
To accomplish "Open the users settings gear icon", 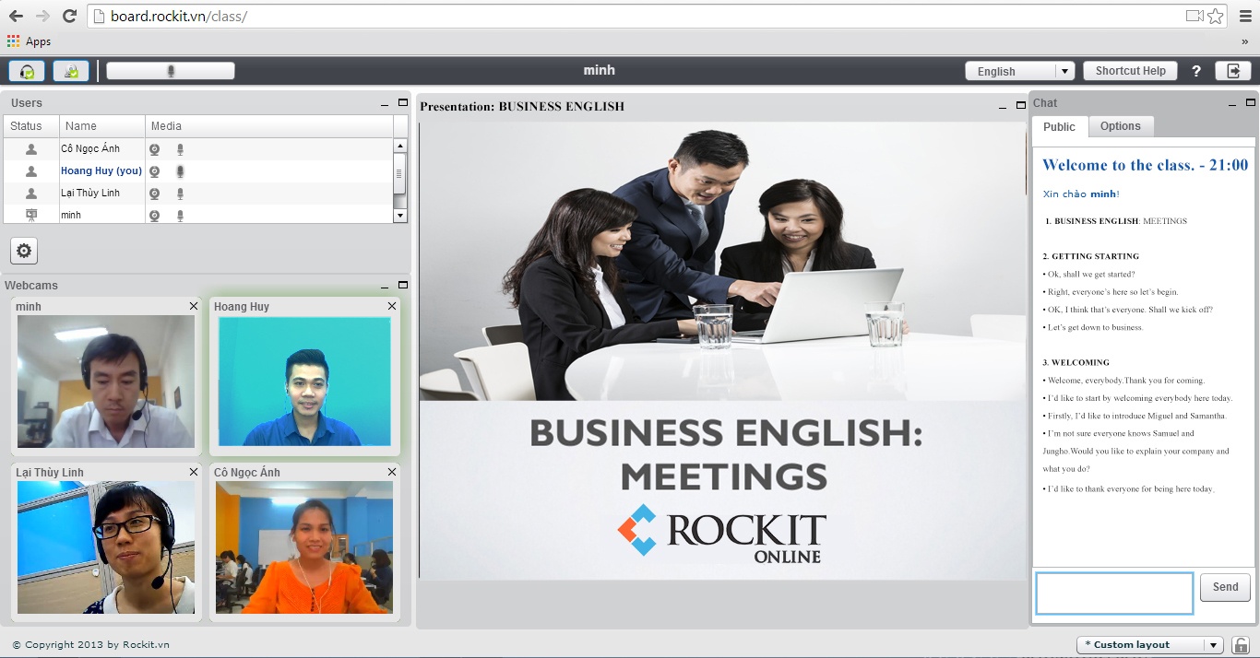I will (24, 251).
